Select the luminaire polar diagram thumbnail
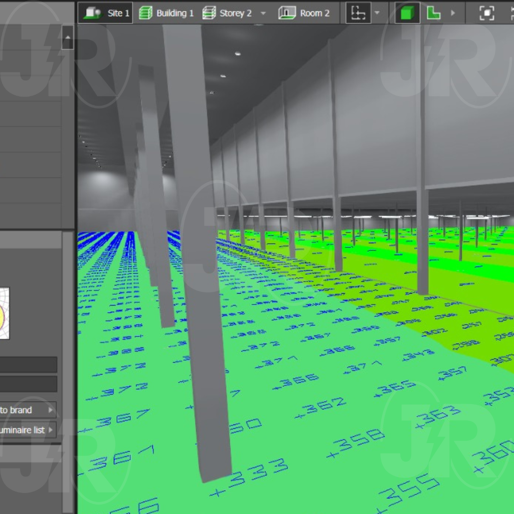Screen dimensions: 514x514 coord(4,313)
